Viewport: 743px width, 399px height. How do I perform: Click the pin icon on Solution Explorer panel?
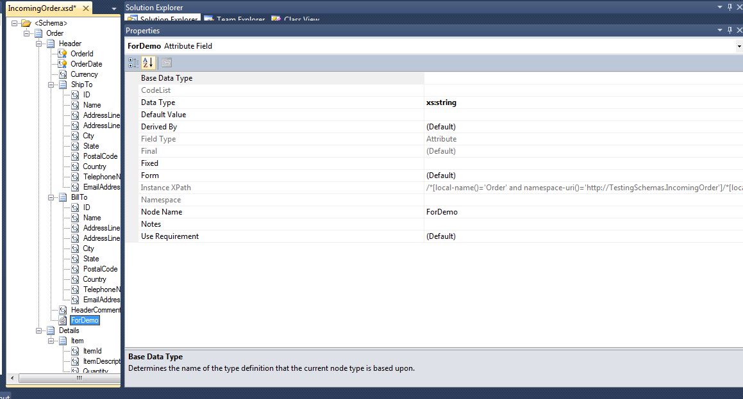coord(730,7)
